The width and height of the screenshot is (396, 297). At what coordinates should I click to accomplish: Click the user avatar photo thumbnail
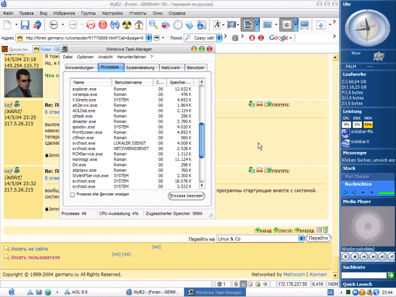(x=23, y=83)
